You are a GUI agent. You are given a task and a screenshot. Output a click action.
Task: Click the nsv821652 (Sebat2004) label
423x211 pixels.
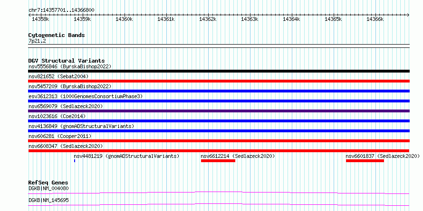[58, 76]
